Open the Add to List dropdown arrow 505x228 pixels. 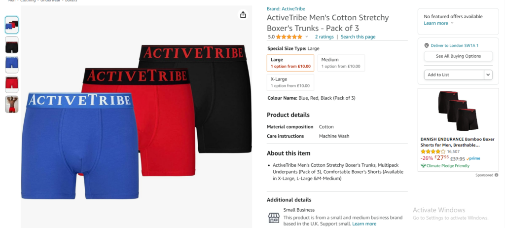click(x=488, y=75)
